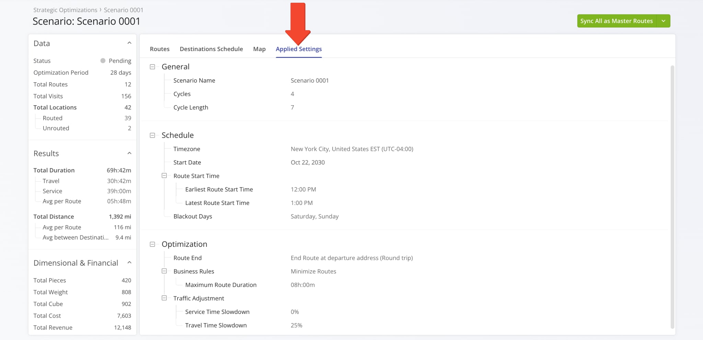Image resolution: width=703 pixels, height=340 pixels.
Task: Collapse the Data panel chevron
Action: coord(129,43)
